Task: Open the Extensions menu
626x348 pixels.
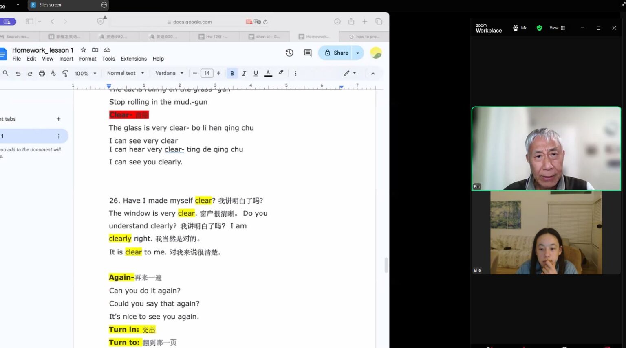Action: coord(134,59)
